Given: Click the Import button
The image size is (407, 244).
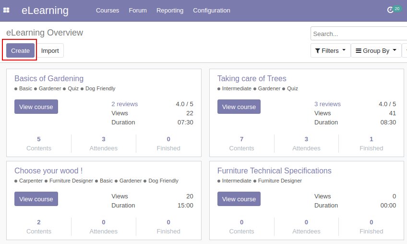Looking at the screenshot, I should [x=50, y=50].
